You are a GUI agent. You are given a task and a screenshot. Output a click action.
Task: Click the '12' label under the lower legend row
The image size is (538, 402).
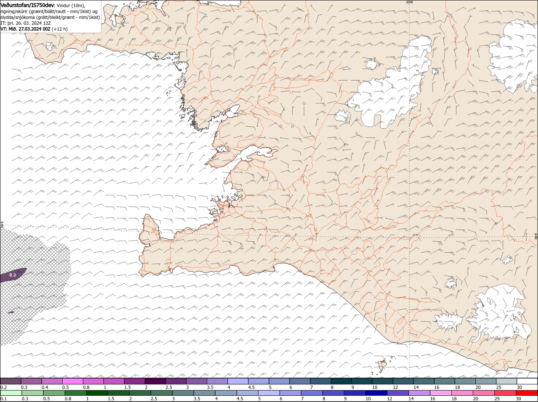click(x=389, y=399)
